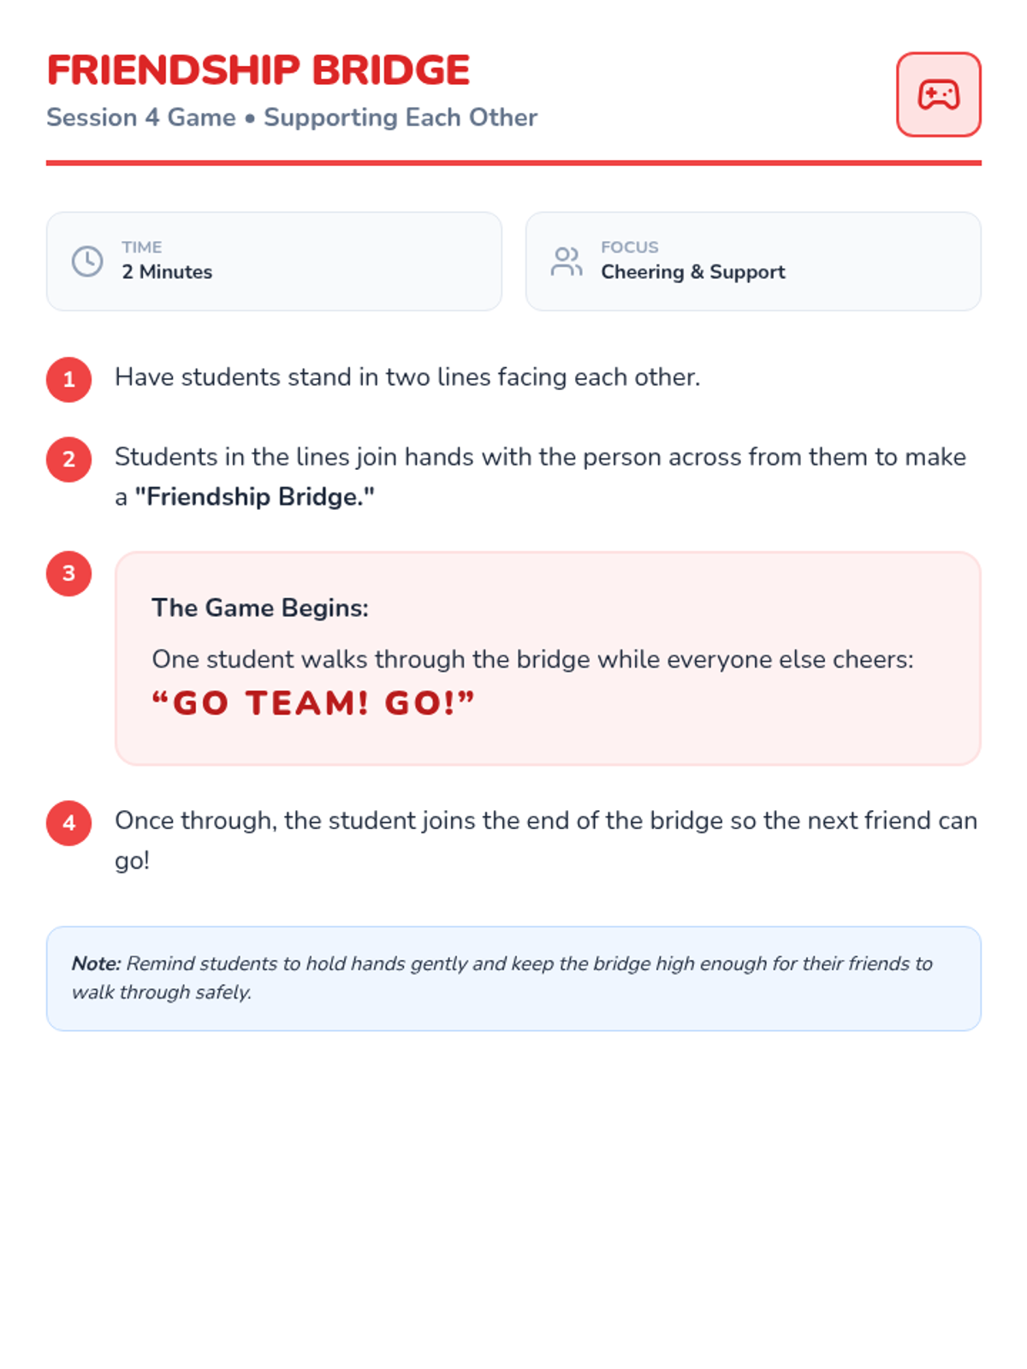Click the clock icon beside Time
Image resolution: width=1027 pixels, height=1369 pixels.
[x=87, y=261]
